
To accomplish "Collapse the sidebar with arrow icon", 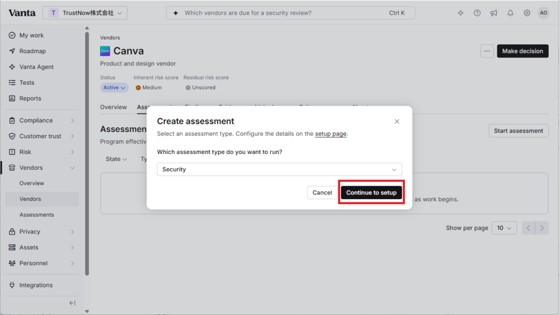I will pos(73,303).
